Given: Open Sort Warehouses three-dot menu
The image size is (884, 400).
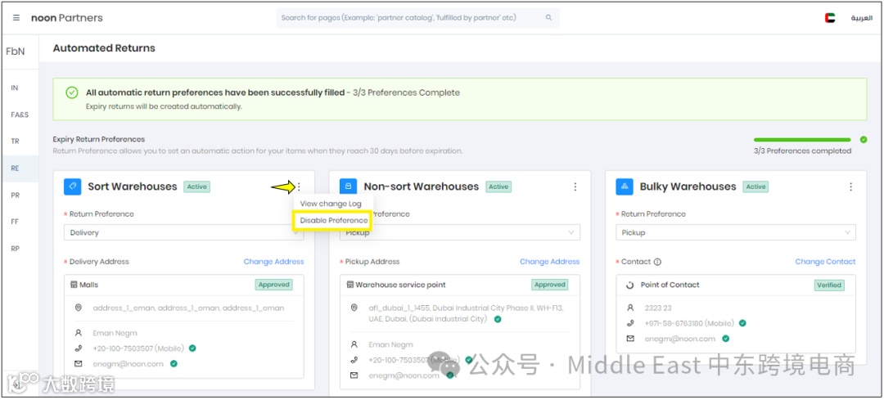Looking at the screenshot, I should coord(299,187).
